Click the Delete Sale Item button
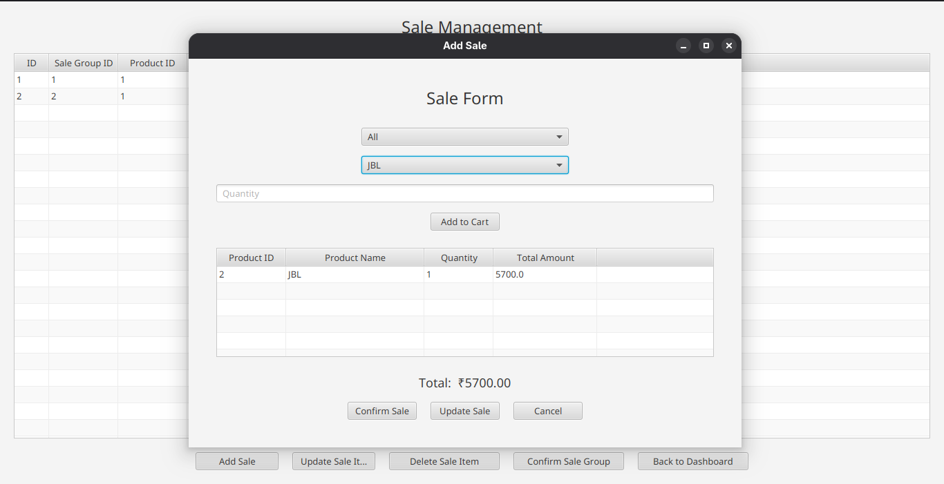This screenshot has height=484, width=944. (x=444, y=461)
